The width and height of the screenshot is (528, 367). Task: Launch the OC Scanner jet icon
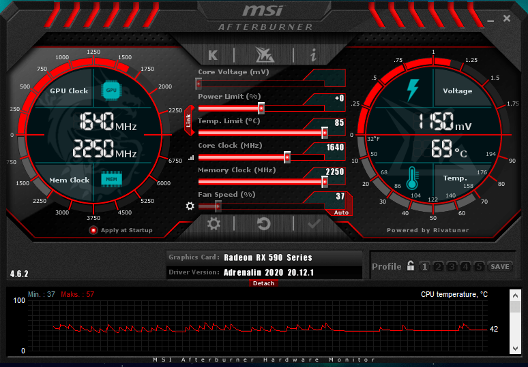click(x=265, y=54)
